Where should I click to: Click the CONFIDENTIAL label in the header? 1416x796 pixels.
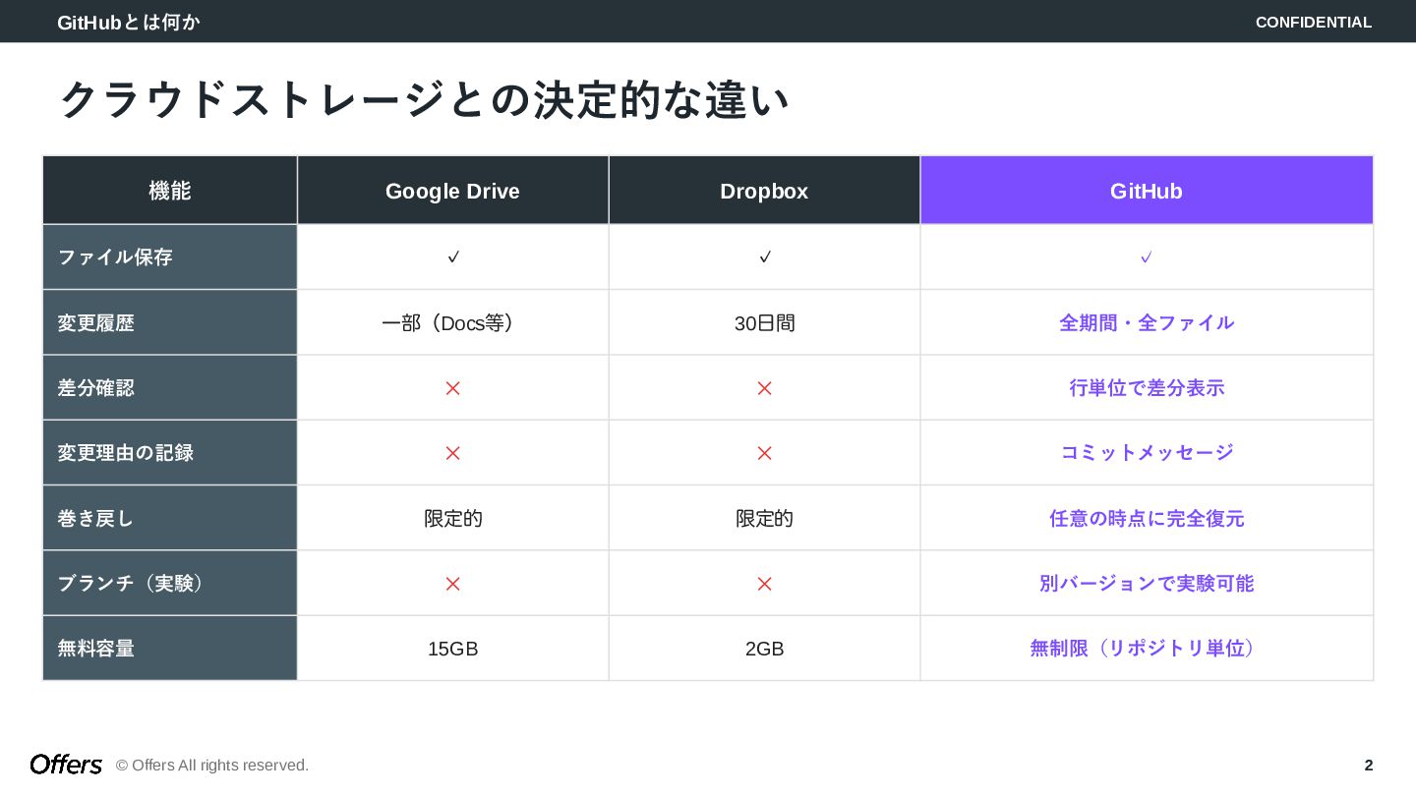(1314, 22)
